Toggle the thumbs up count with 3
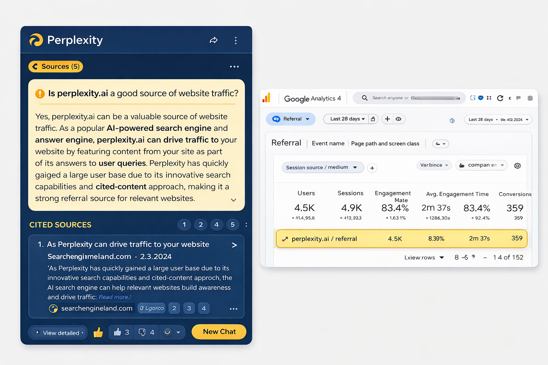Image resolution: width=548 pixels, height=365 pixels. (x=121, y=332)
